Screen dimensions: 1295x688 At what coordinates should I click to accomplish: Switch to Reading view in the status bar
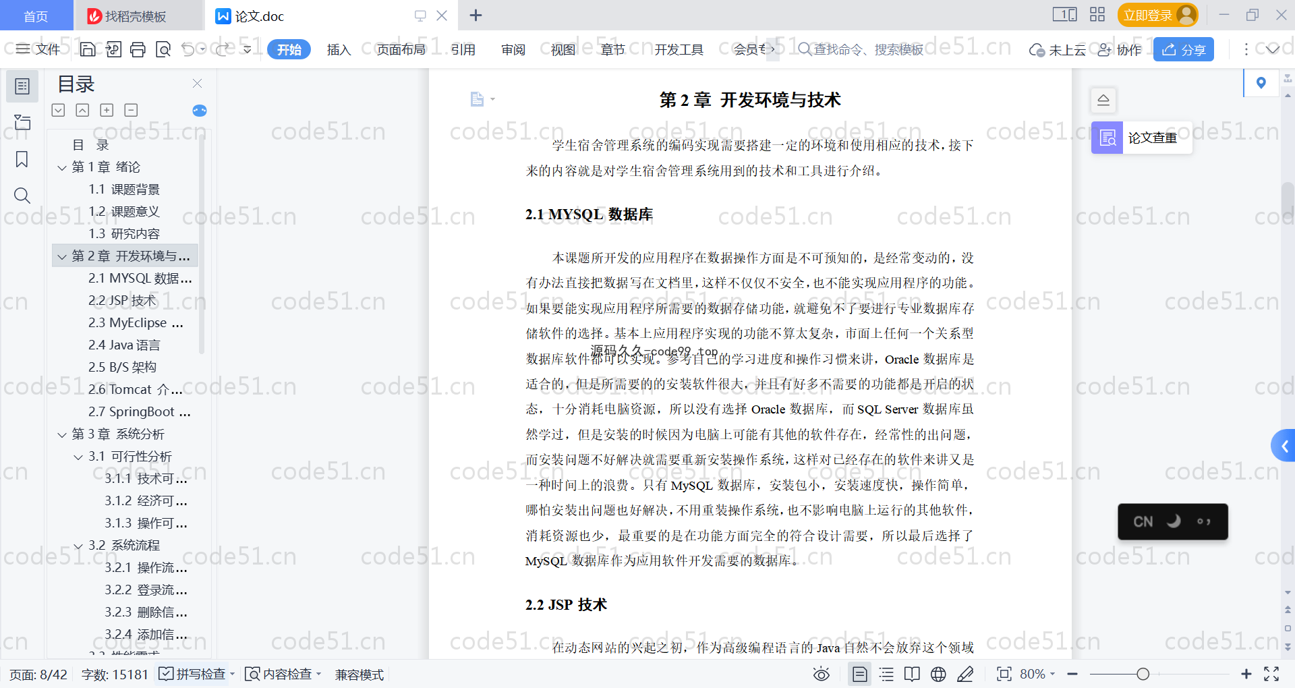coord(912,674)
